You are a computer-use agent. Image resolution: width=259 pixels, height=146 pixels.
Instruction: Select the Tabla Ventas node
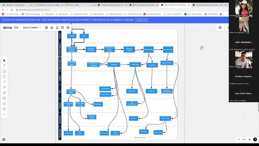point(158,132)
